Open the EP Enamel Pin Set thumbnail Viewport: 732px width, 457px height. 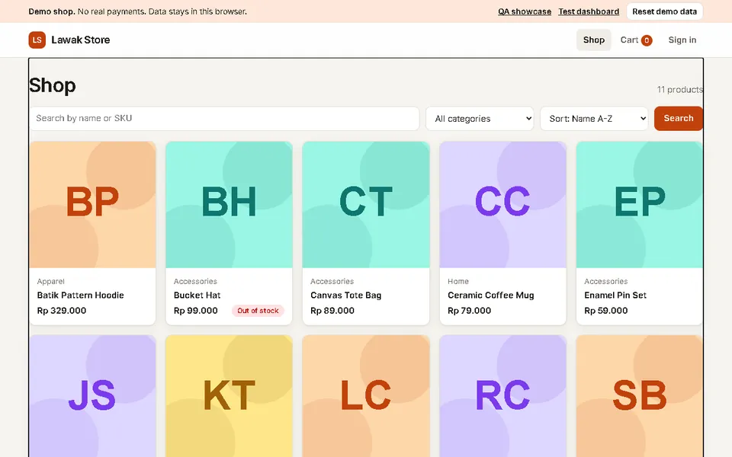(639, 205)
